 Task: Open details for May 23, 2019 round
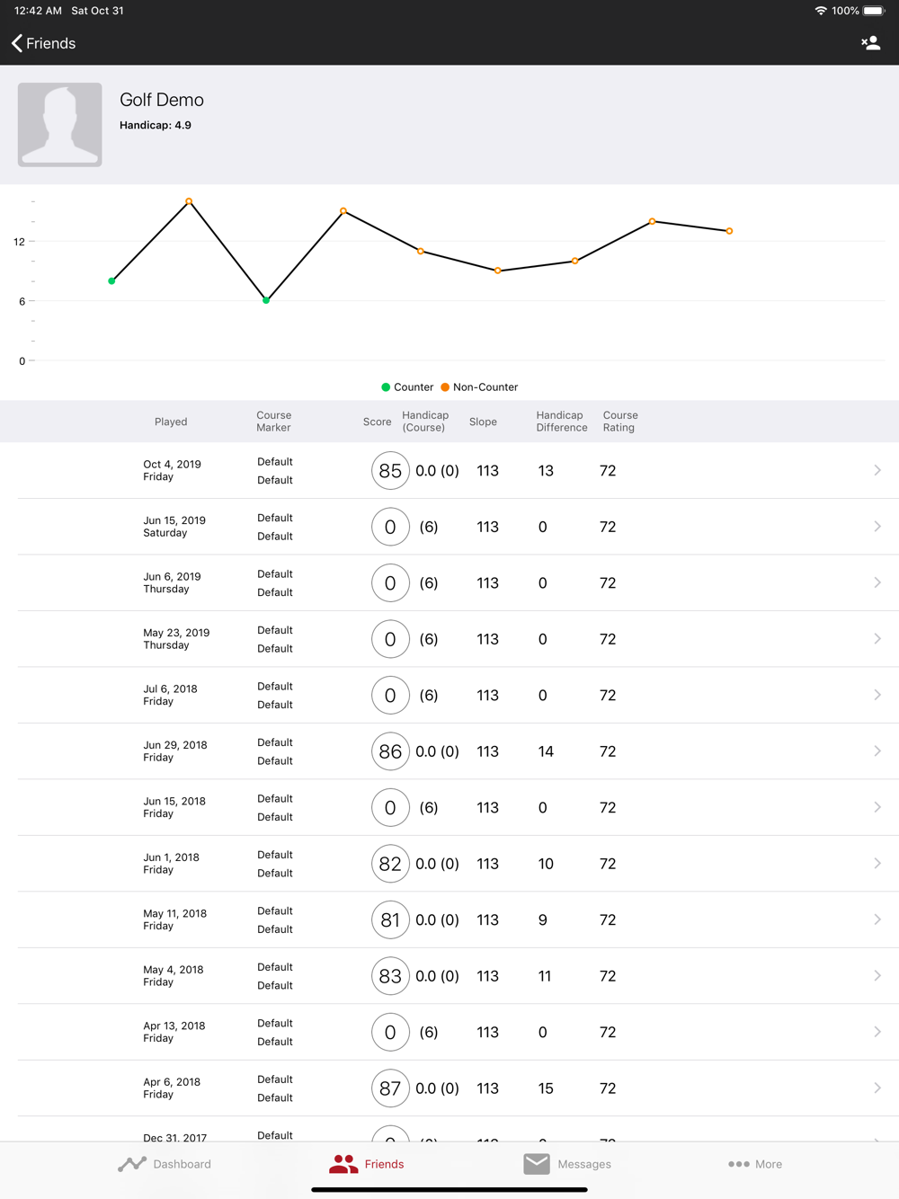(449, 639)
